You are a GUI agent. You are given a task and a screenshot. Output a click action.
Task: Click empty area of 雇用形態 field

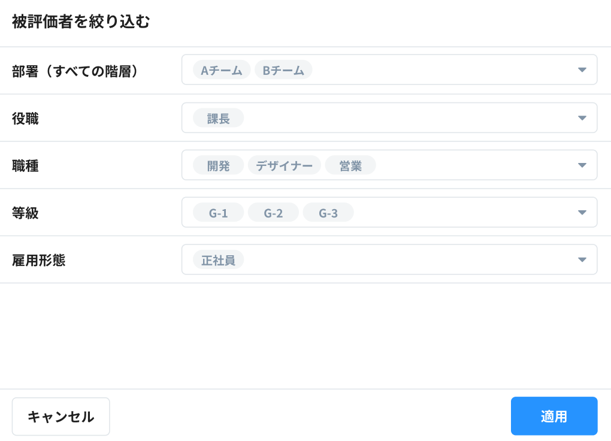coord(407,259)
